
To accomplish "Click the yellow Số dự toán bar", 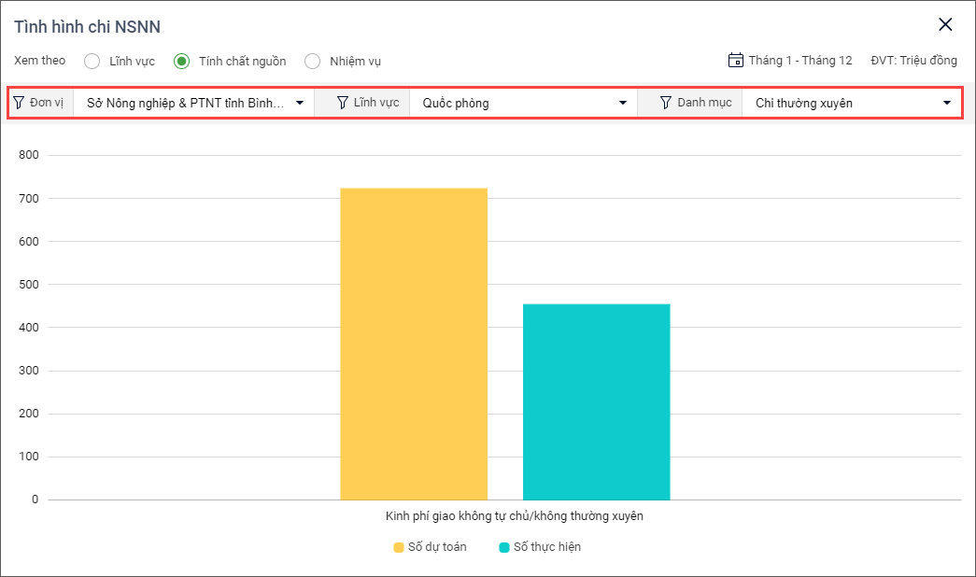I will coord(414,344).
